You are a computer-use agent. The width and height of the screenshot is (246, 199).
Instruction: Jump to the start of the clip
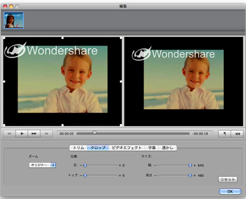click(x=9, y=133)
